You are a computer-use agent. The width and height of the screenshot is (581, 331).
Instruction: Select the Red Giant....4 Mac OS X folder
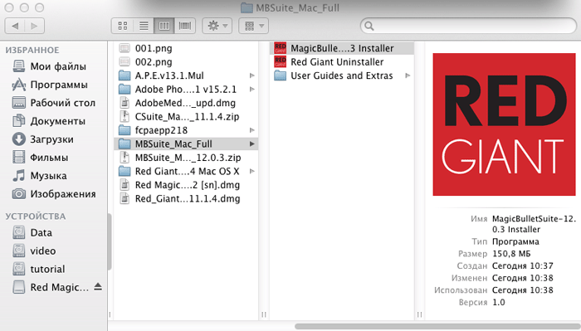(x=186, y=171)
